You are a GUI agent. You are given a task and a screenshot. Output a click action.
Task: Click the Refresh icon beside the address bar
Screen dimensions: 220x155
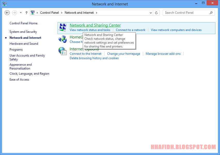(156, 13)
